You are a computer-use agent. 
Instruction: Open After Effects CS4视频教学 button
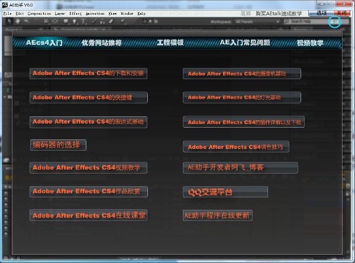coord(88,168)
